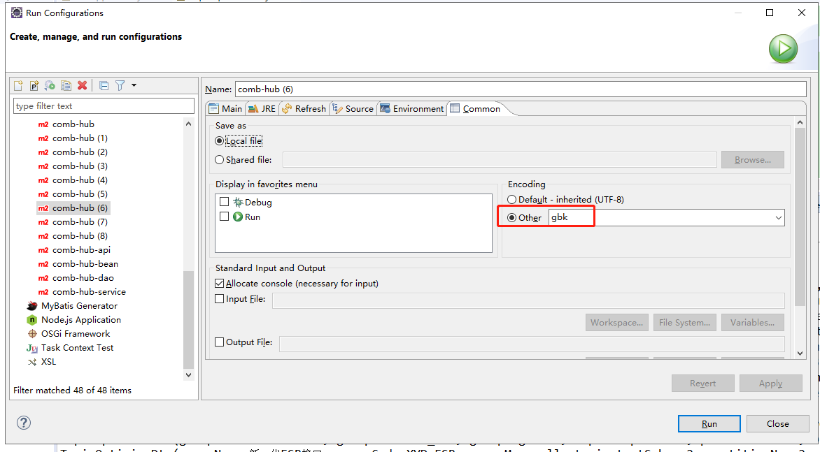Click the m2 icon beside comb-hub-api
Viewport: 820px width, 452px height.
click(x=43, y=250)
